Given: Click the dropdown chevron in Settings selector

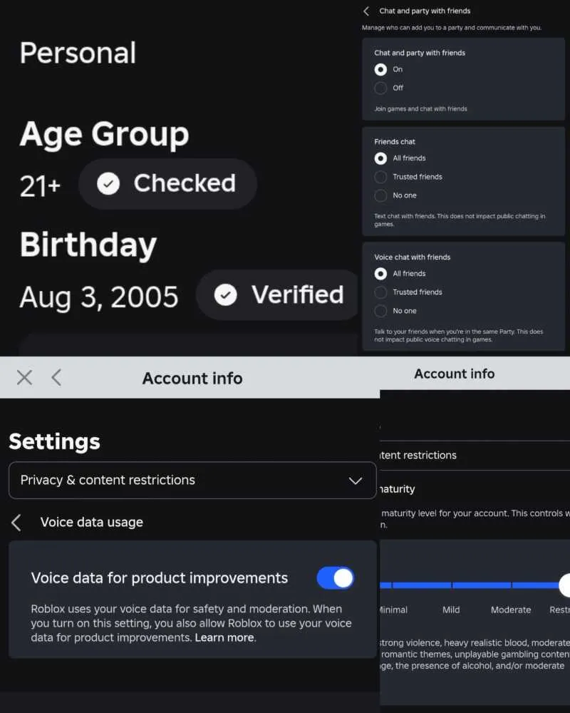Looking at the screenshot, I should click(x=356, y=481).
